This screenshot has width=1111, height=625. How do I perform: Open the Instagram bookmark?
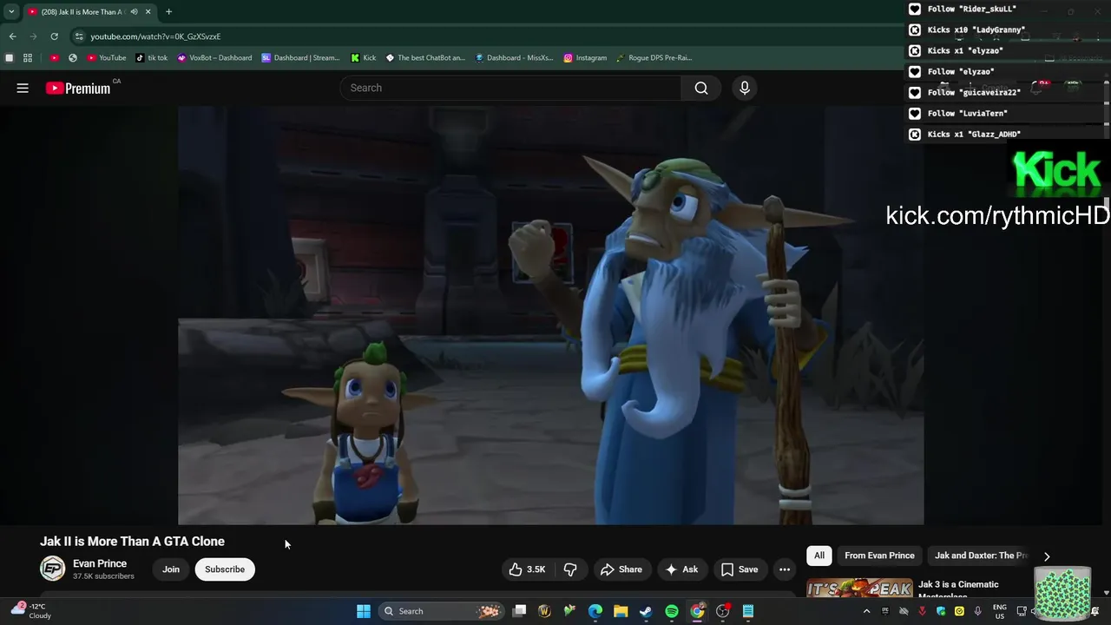pos(585,58)
